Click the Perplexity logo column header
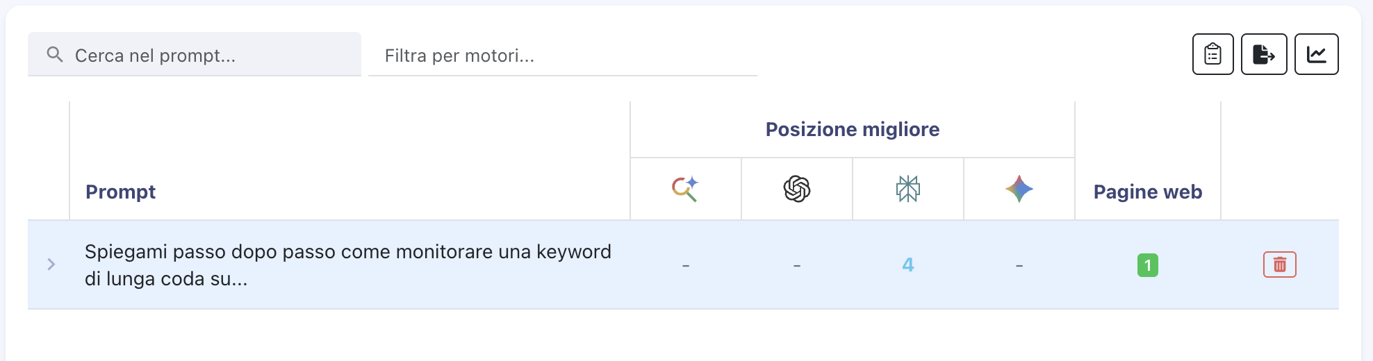Screen dimensions: 1373x361 point(907,189)
